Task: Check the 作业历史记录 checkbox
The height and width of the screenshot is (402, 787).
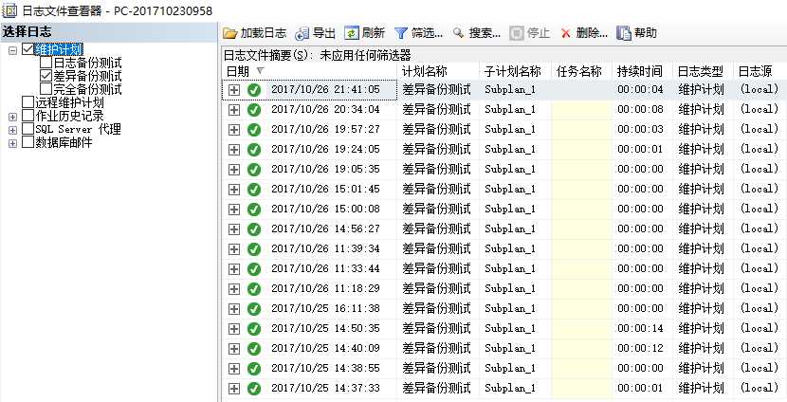Action: click(27, 116)
